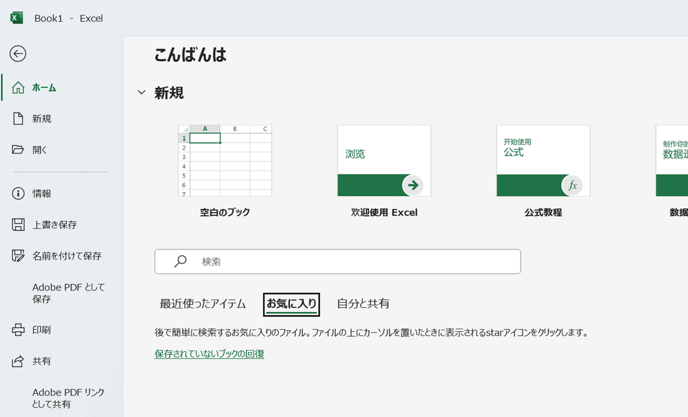Viewport: 688px width, 417px height.
Task: Click the info circle icon beside 情報
Action: coord(18,193)
